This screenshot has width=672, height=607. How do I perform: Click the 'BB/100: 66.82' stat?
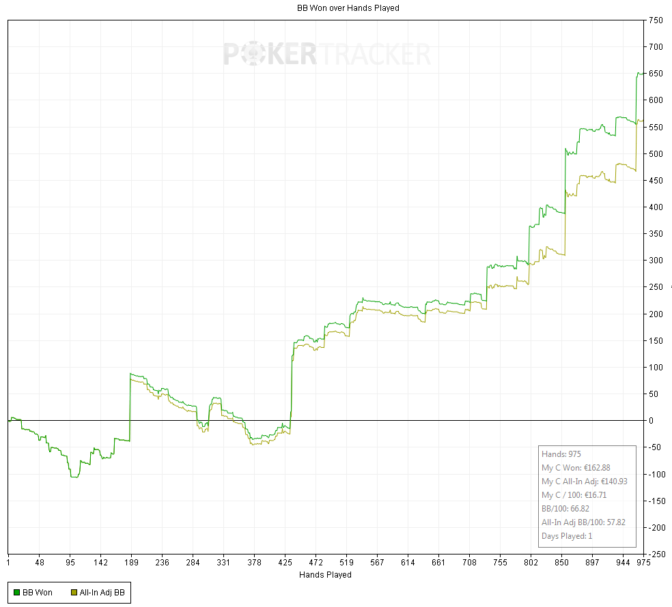click(x=565, y=509)
